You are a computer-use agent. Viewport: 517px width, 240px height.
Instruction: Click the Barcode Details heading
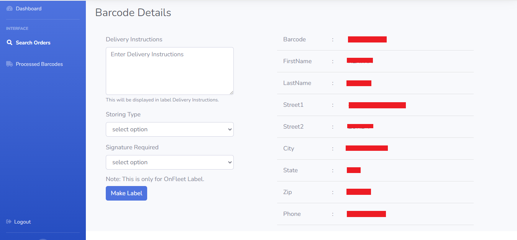tap(133, 13)
